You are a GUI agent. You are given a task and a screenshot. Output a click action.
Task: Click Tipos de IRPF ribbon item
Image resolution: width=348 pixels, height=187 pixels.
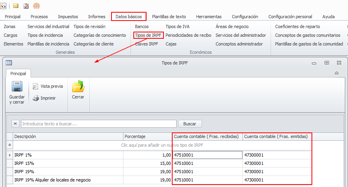148,35
